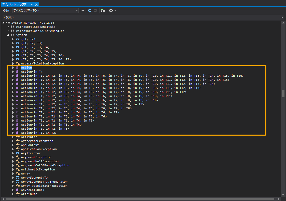Expand the Microsoft.Win32.SafeHandles namespace
This screenshot has height=201, width=286.
tap(8, 31)
